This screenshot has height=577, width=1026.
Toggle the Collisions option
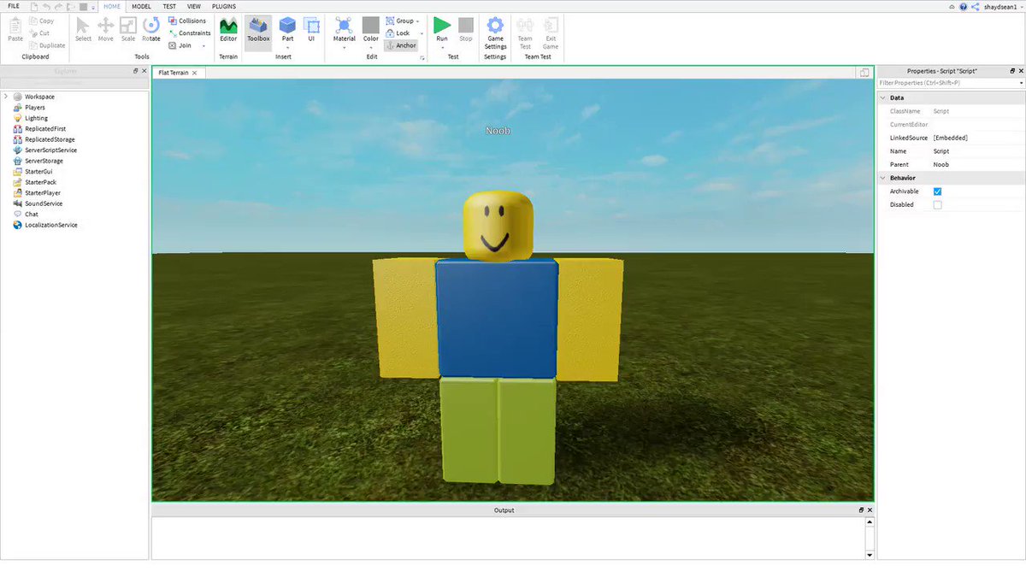coord(187,21)
